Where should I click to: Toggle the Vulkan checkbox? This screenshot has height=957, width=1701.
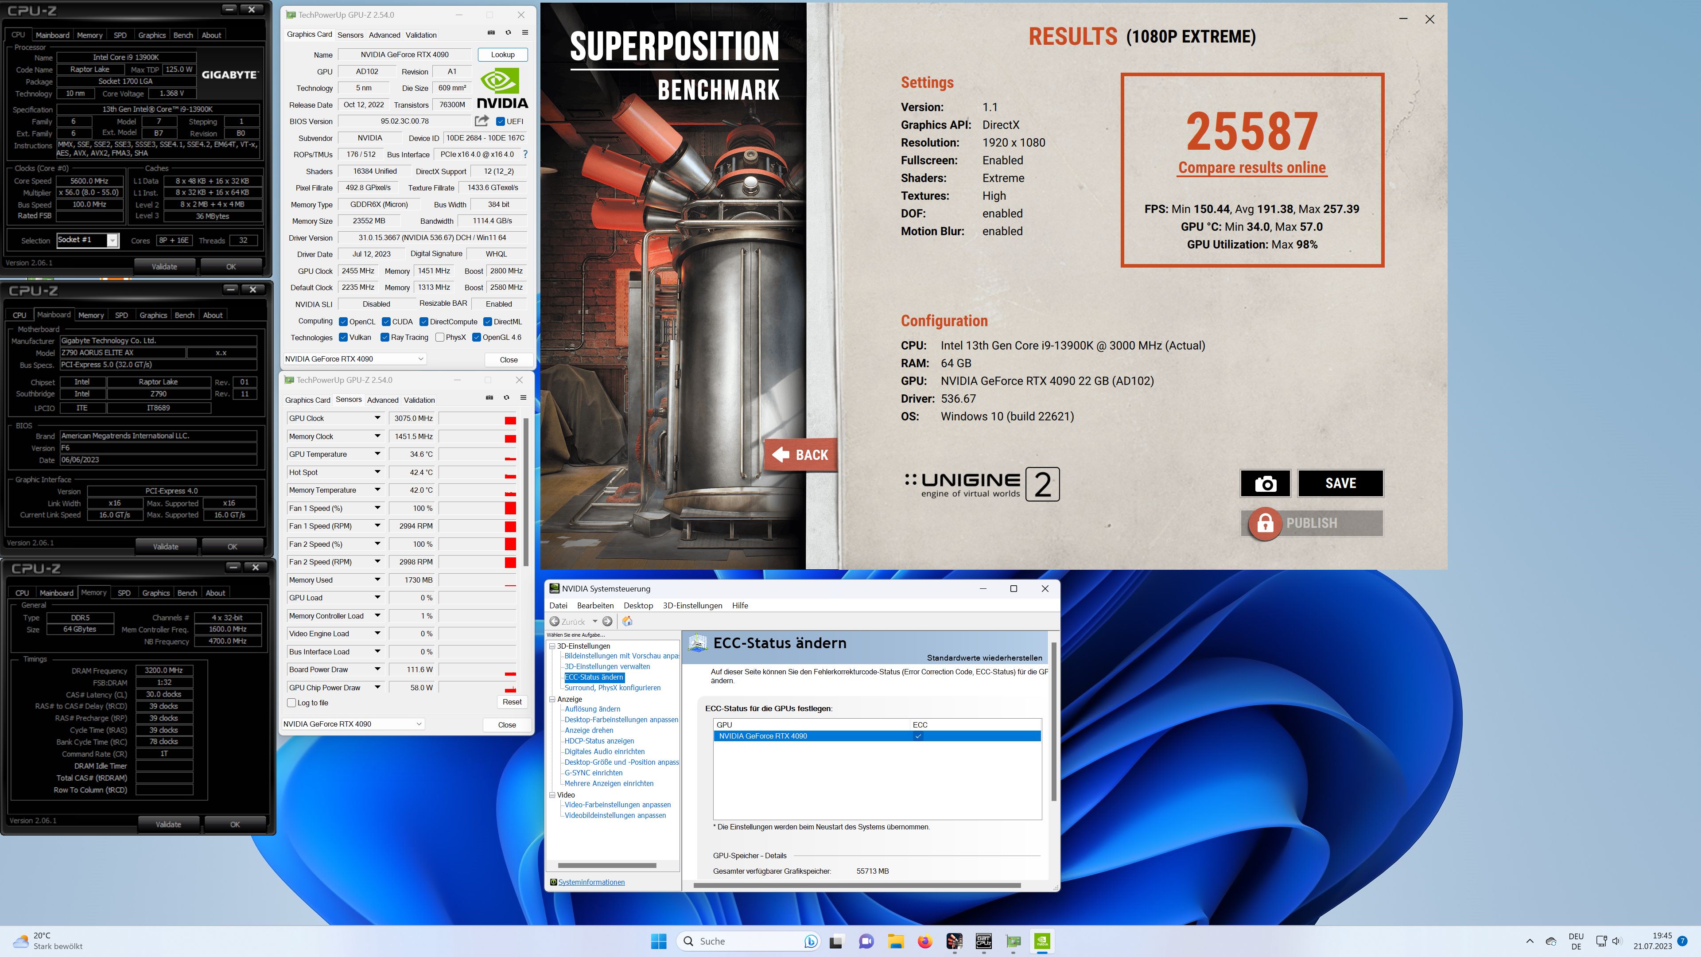pyautogui.click(x=343, y=338)
